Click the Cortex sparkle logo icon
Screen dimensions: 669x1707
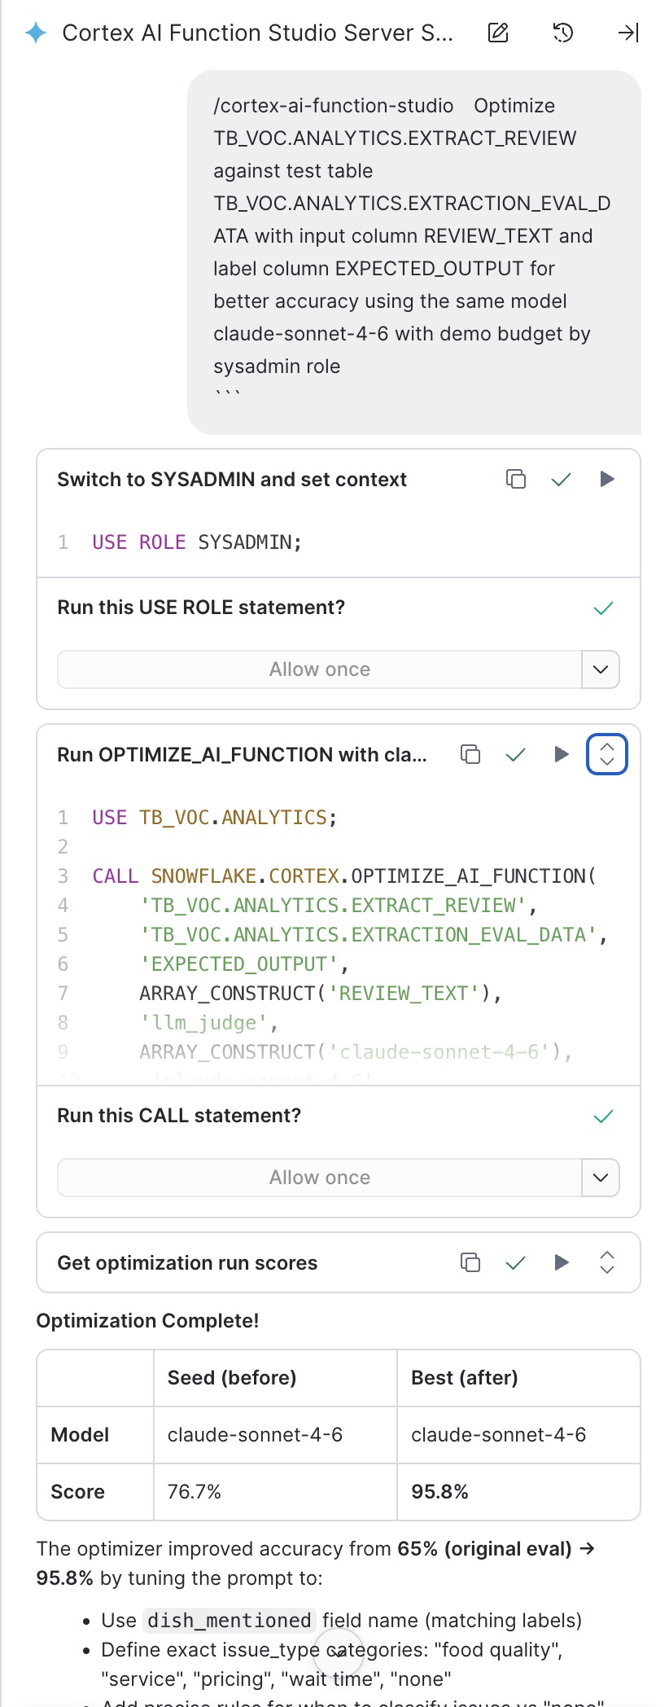36,33
